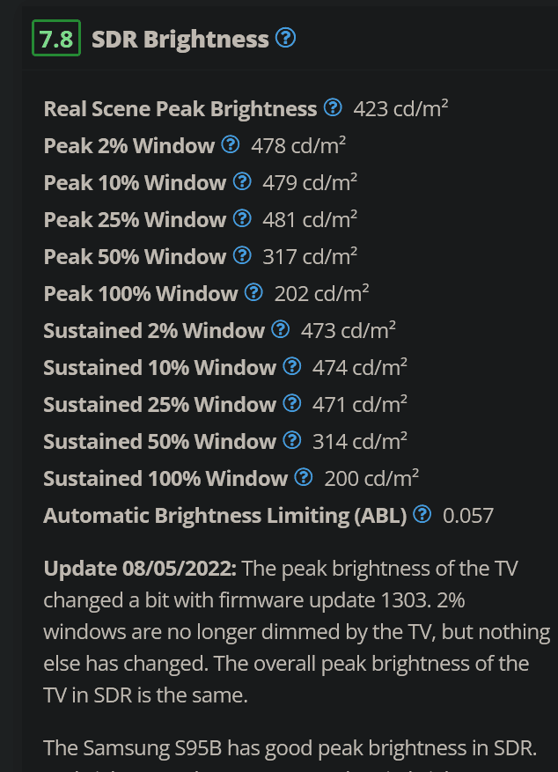
Task: Show info for Peak 2% Window
Action: coord(231,144)
